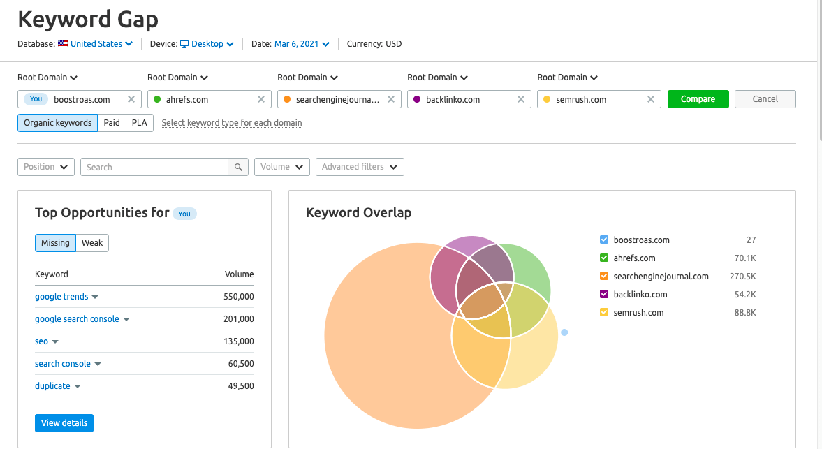Click the green Compare button
Viewport: 822px width, 449px height.
(x=698, y=99)
